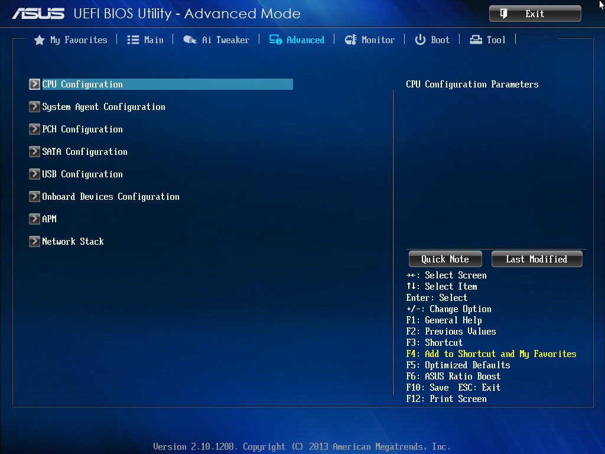Image resolution: width=605 pixels, height=454 pixels.
Task: Click the 'F1: General Help' hint
Action: point(444,320)
